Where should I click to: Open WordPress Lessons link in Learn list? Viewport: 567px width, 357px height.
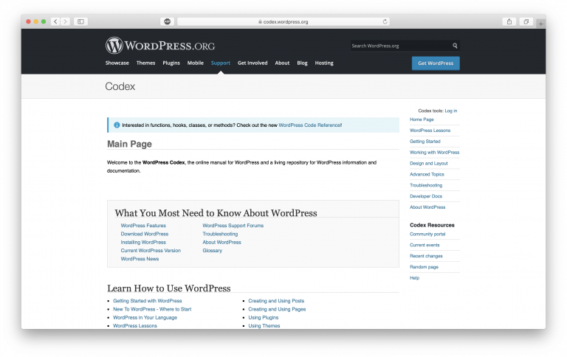pos(135,325)
